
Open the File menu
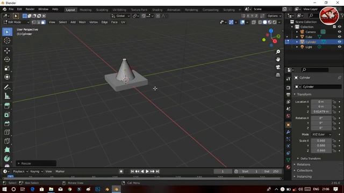pos(11,9)
